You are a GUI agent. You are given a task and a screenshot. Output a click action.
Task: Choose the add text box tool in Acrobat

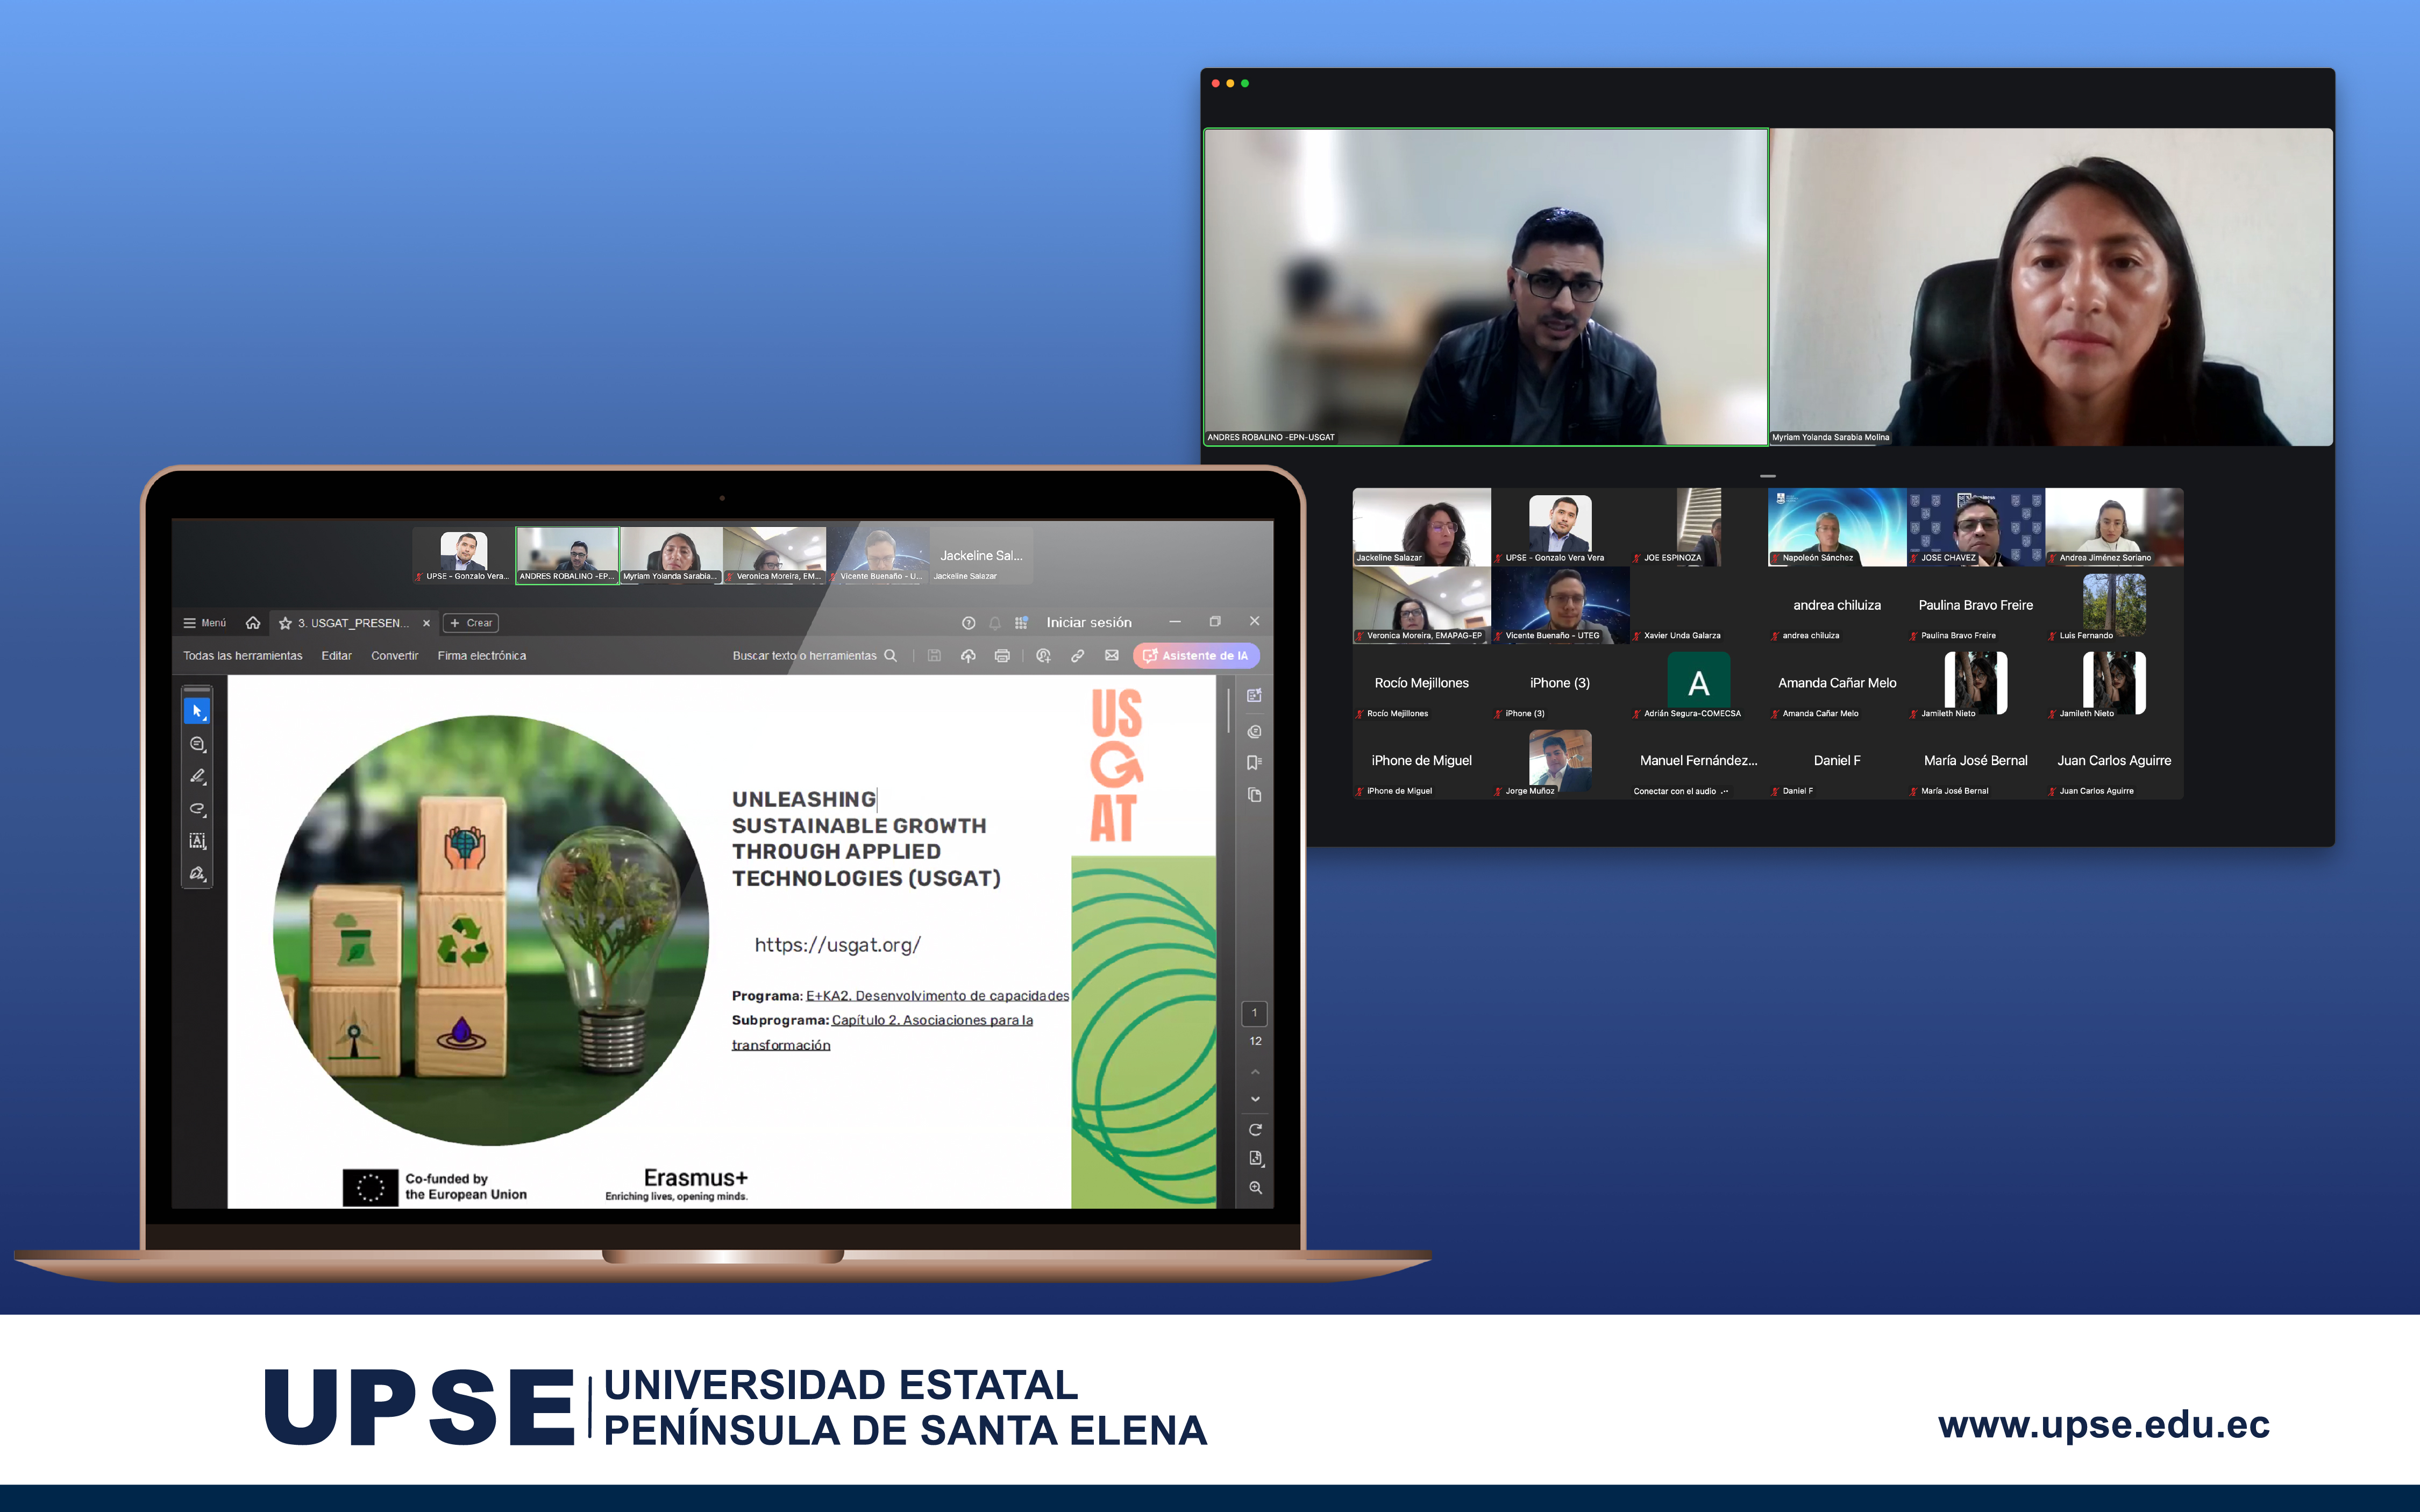click(x=197, y=841)
